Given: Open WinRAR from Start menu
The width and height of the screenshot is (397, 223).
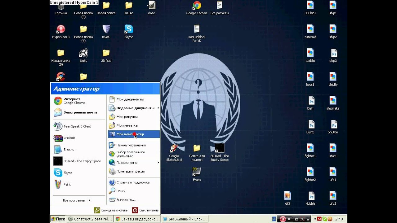Looking at the screenshot, I should pyautogui.click(x=78, y=138).
